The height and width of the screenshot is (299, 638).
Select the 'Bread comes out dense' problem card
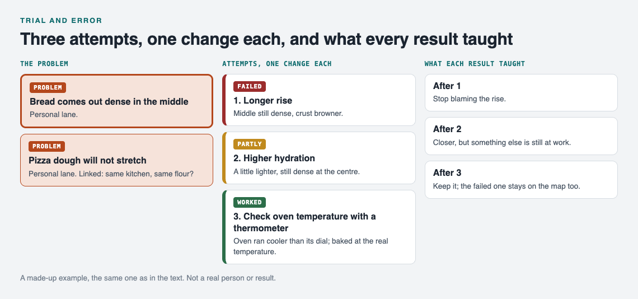click(116, 101)
